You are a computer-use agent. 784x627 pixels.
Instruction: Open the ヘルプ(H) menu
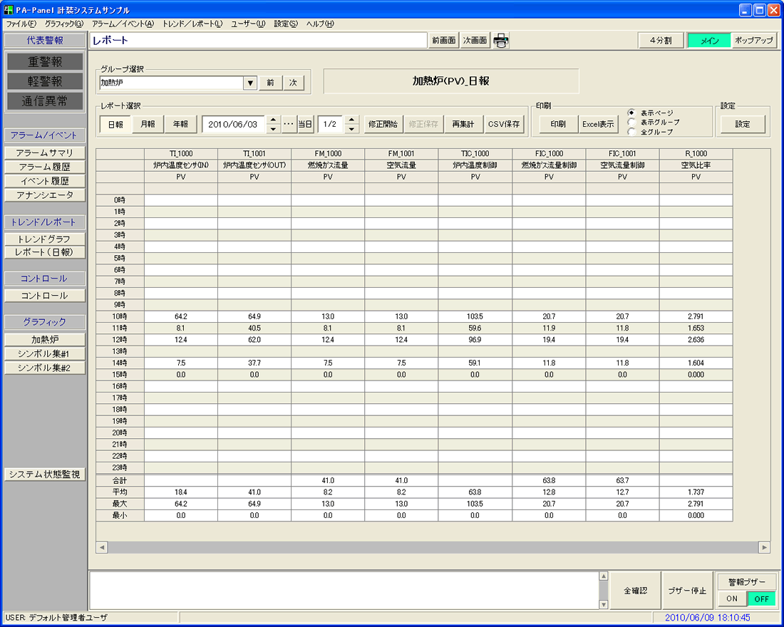coord(320,24)
